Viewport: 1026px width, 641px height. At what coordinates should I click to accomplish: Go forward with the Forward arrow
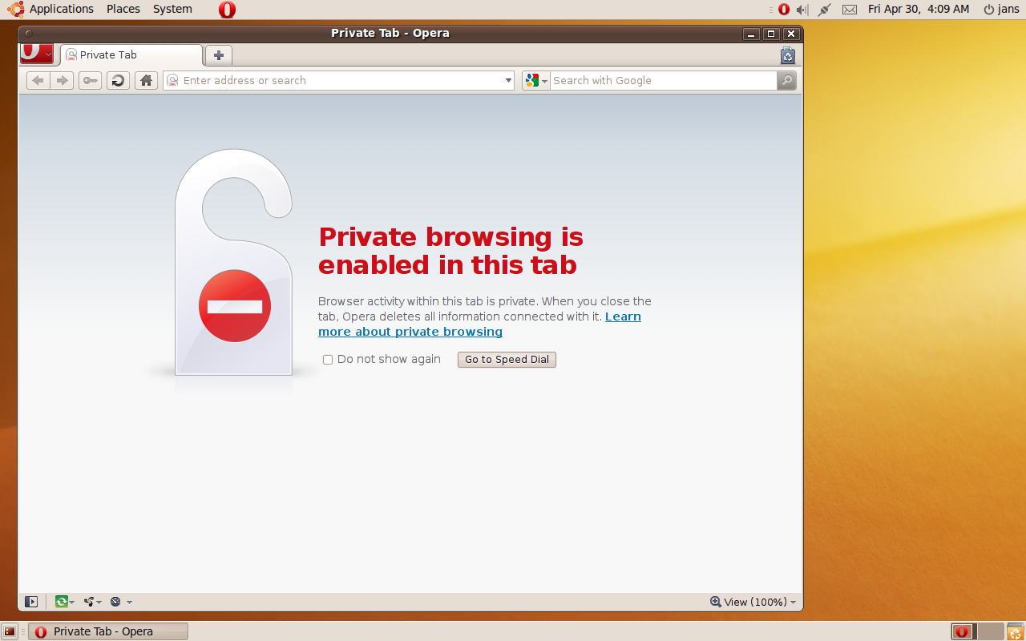(62, 80)
